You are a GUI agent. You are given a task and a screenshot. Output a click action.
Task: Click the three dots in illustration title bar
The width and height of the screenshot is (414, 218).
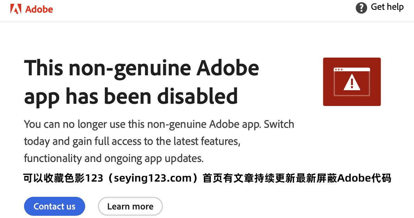click(x=338, y=69)
